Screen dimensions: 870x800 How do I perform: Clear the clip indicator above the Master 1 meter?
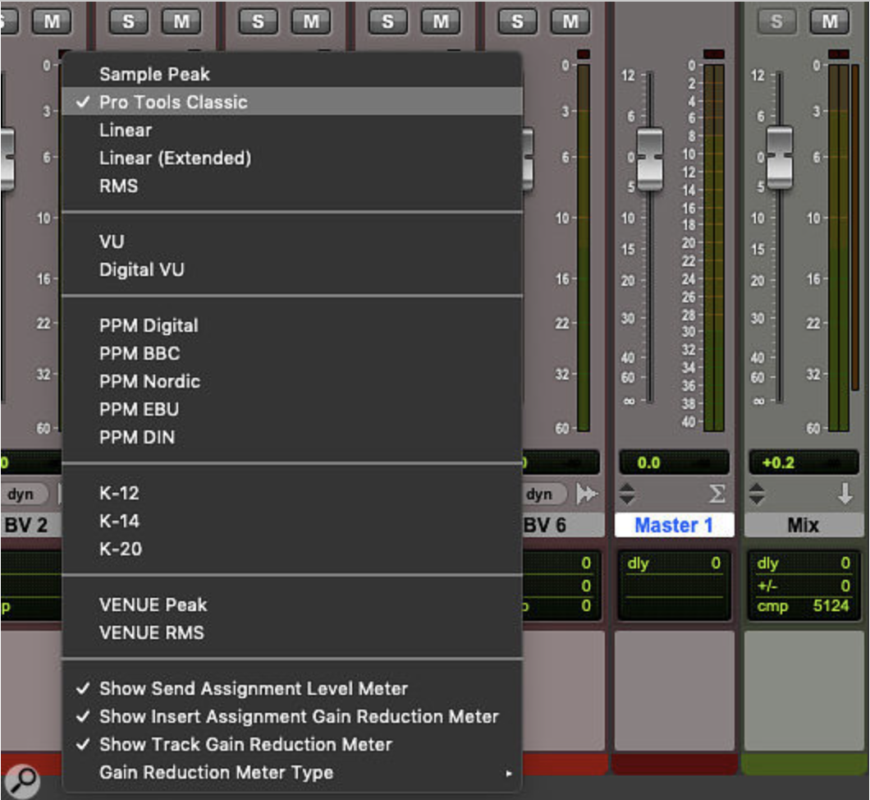713,54
